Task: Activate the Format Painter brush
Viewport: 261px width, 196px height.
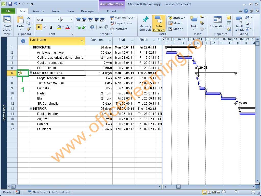Action: tap(29, 29)
